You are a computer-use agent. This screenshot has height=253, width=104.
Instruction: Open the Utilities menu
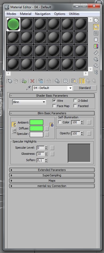click(74, 14)
